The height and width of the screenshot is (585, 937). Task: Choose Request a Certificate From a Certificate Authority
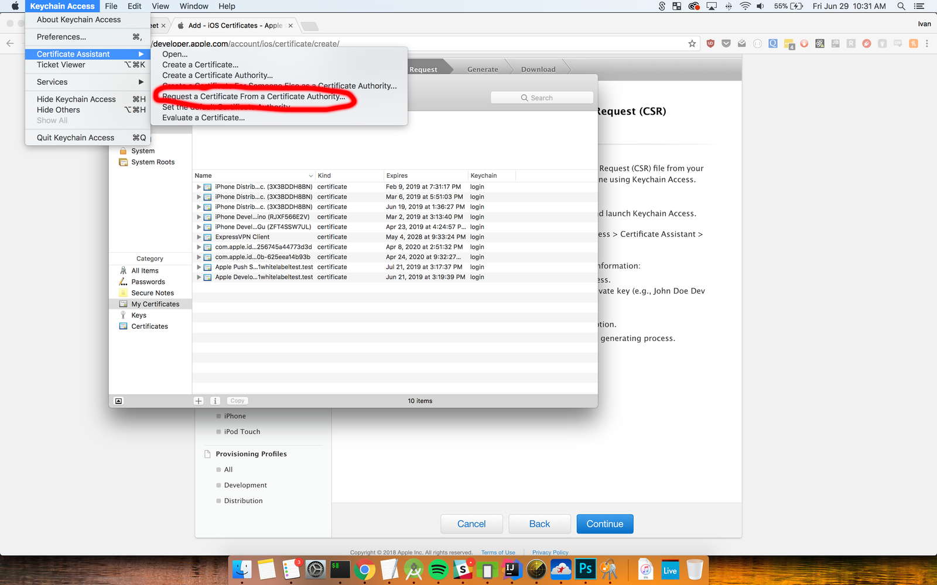click(279, 97)
